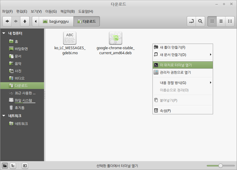The height and width of the screenshot is (170, 237).
Task: Open the 이동(G) menu
Action: coord(51,11)
